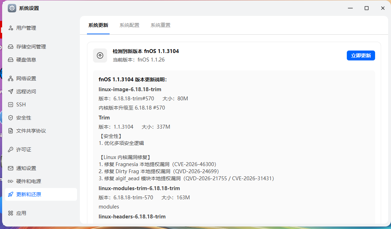Click the 文件共享协议 document icon
391x229 pixels.
(x=11, y=131)
